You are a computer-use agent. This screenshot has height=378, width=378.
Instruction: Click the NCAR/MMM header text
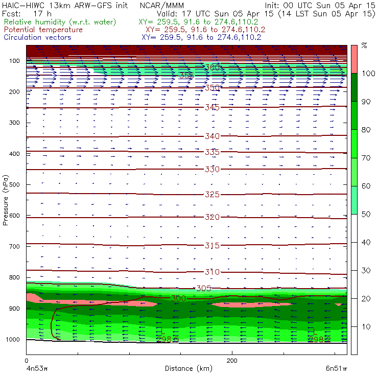click(162, 6)
